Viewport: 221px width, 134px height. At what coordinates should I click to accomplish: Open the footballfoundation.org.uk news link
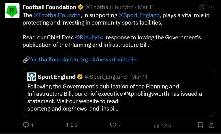coord(85,60)
